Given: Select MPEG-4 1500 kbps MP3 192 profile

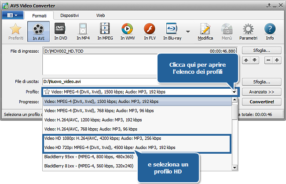Looking at the screenshot, I should pyautogui.click(x=137, y=101).
